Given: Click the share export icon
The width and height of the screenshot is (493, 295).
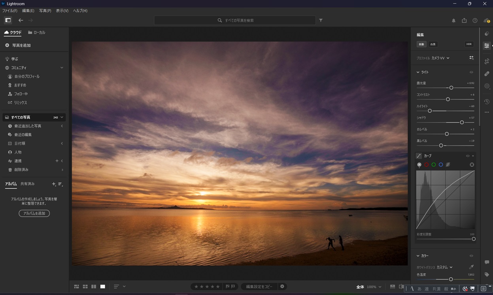Looking at the screenshot, I should [464, 21].
